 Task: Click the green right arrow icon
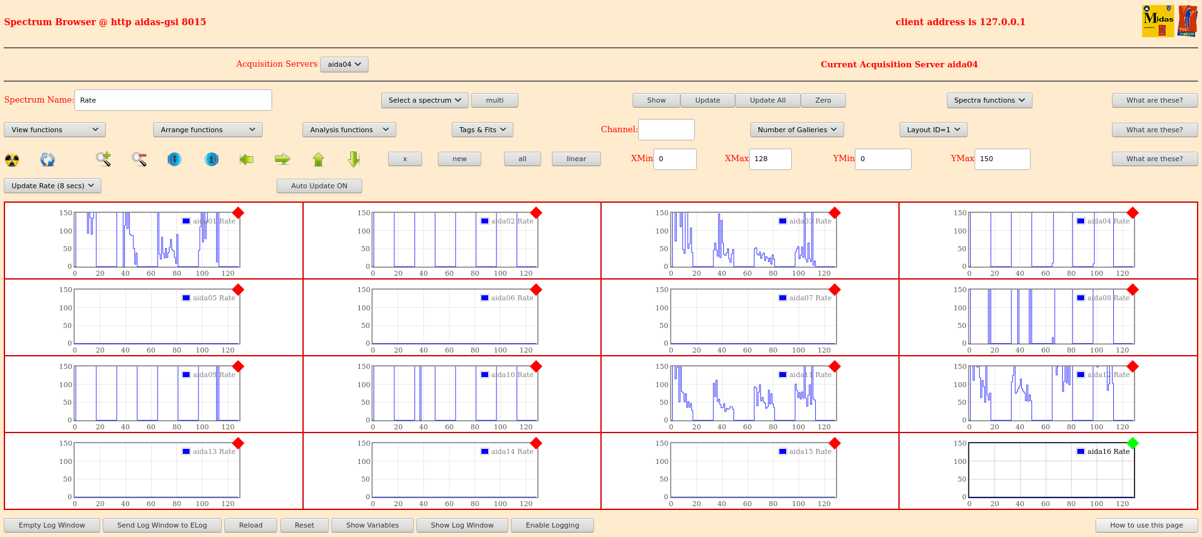(x=282, y=159)
